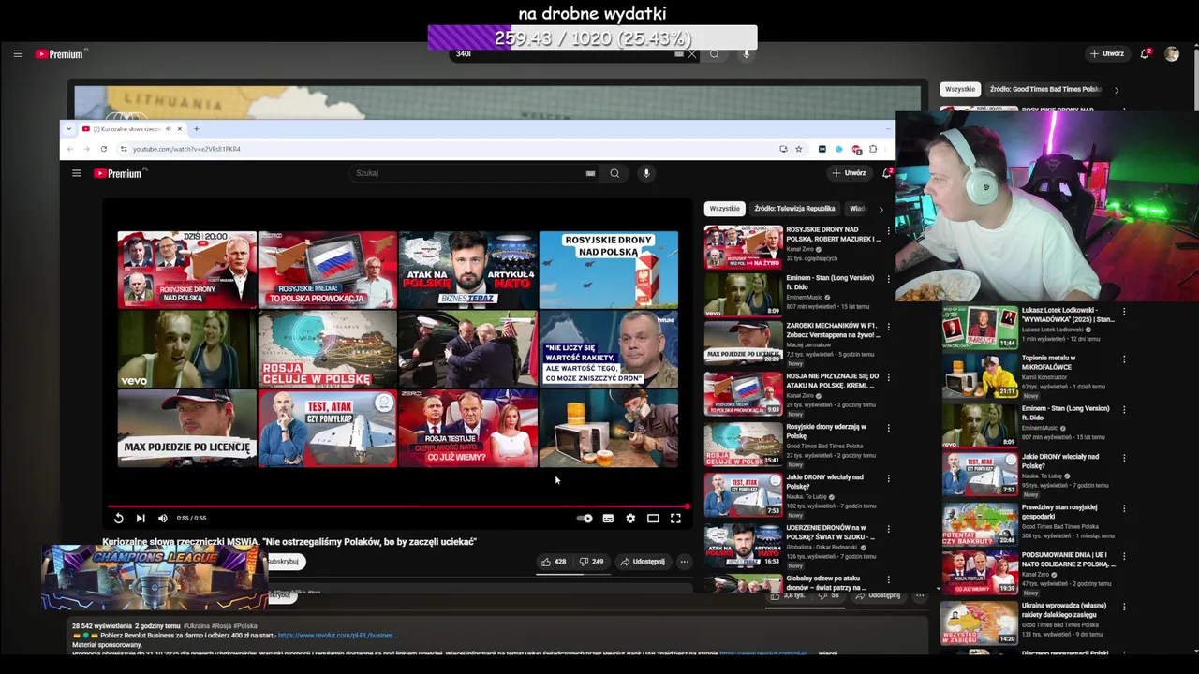The image size is (1199, 674).
Task: Clear the background window search field with X
Action: point(692,54)
